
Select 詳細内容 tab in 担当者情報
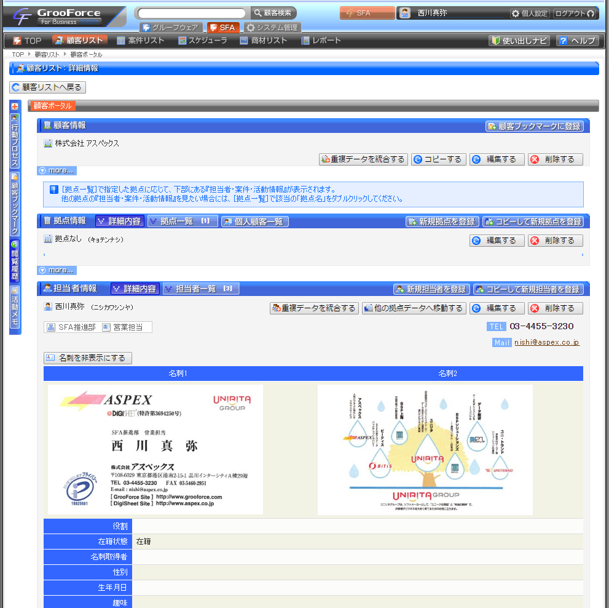coord(135,289)
